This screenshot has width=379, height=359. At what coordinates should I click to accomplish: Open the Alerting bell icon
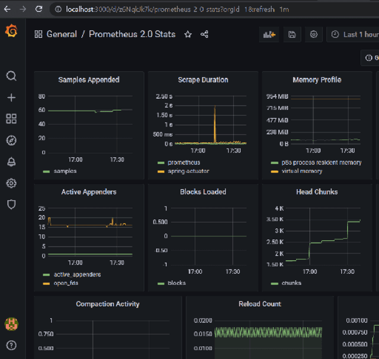pyautogui.click(x=11, y=162)
